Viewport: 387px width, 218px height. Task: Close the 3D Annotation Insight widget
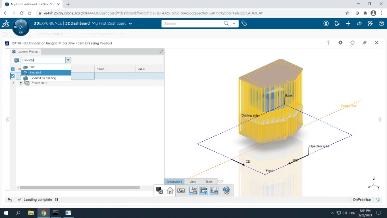tap(377, 43)
